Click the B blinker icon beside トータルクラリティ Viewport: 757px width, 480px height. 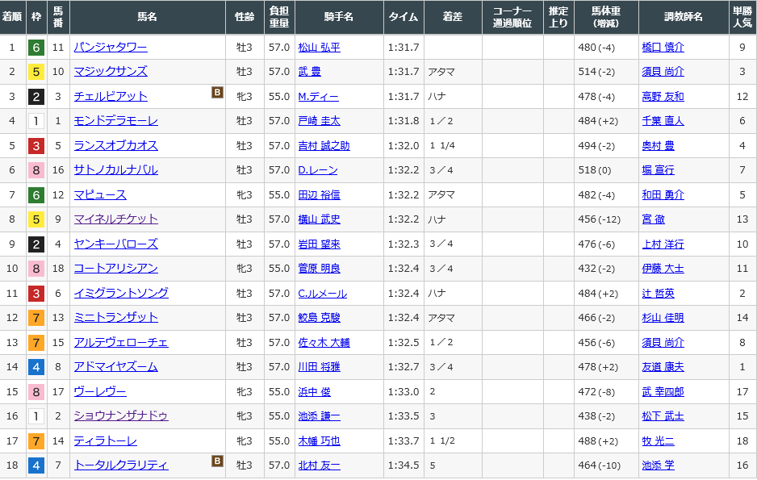(x=217, y=461)
